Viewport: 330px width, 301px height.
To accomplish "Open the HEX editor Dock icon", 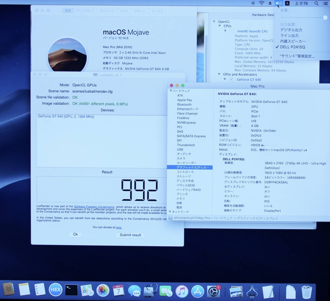I will pyautogui.click(x=56, y=290).
